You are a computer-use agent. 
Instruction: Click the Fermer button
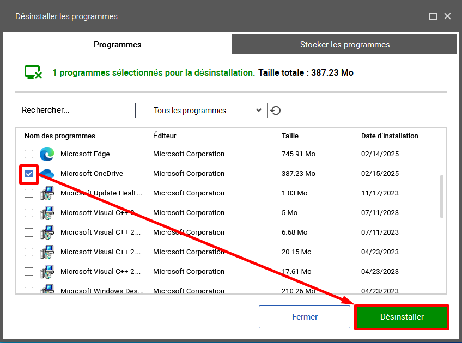point(305,317)
